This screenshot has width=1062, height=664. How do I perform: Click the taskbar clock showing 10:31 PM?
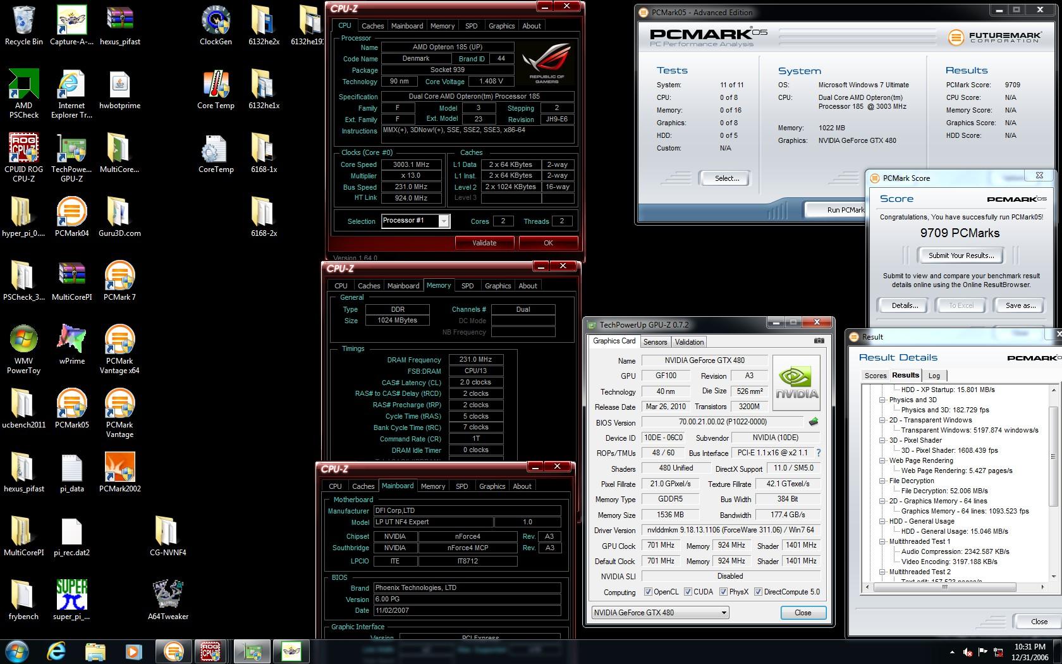tap(1030, 652)
